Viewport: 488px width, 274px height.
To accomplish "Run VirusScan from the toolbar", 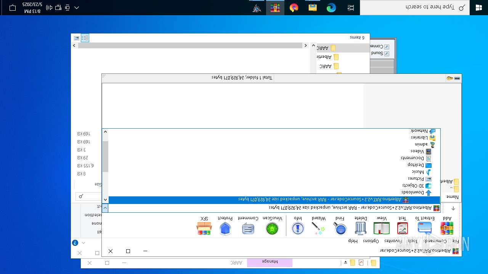I will click(x=272, y=228).
